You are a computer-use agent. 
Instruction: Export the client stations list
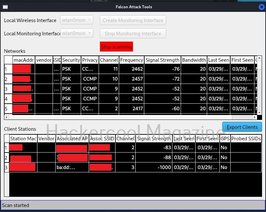(x=242, y=127)
